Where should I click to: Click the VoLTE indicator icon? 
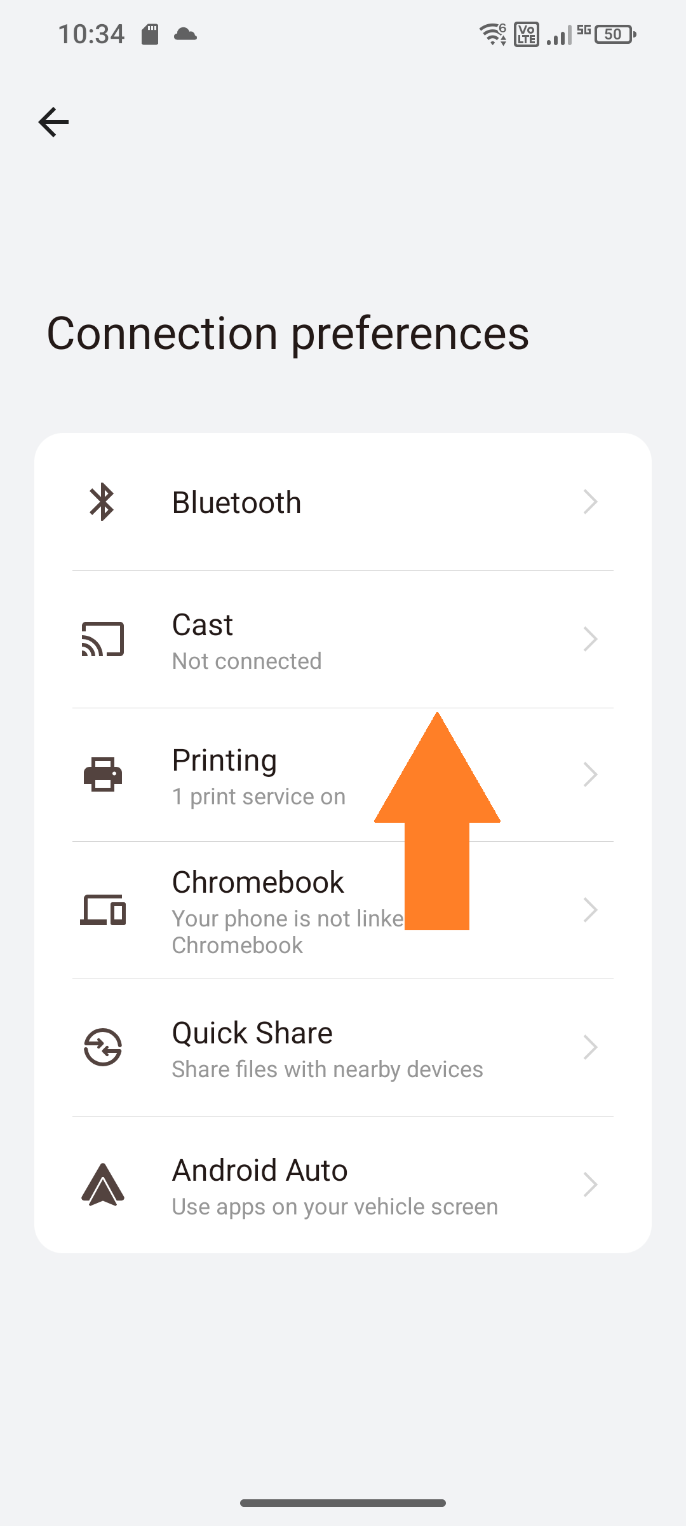(525, 34)
